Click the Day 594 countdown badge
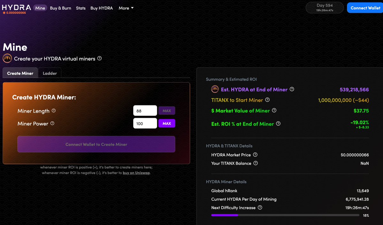 tap(325, 8)
